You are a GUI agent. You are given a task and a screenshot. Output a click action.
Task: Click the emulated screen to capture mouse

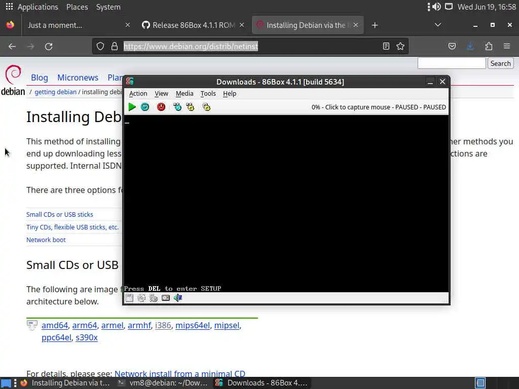point(286,204)
